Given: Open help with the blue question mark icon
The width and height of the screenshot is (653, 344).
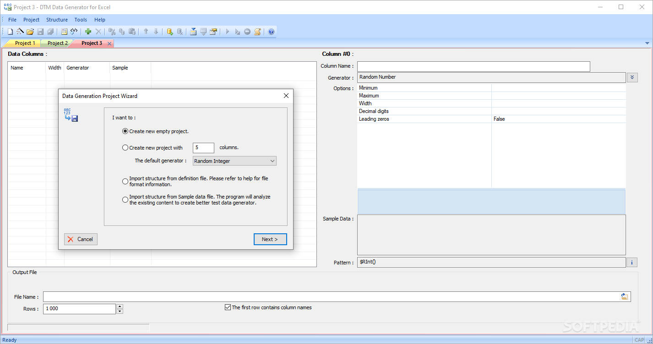Looking at the screenshot, I should point(271,31).
